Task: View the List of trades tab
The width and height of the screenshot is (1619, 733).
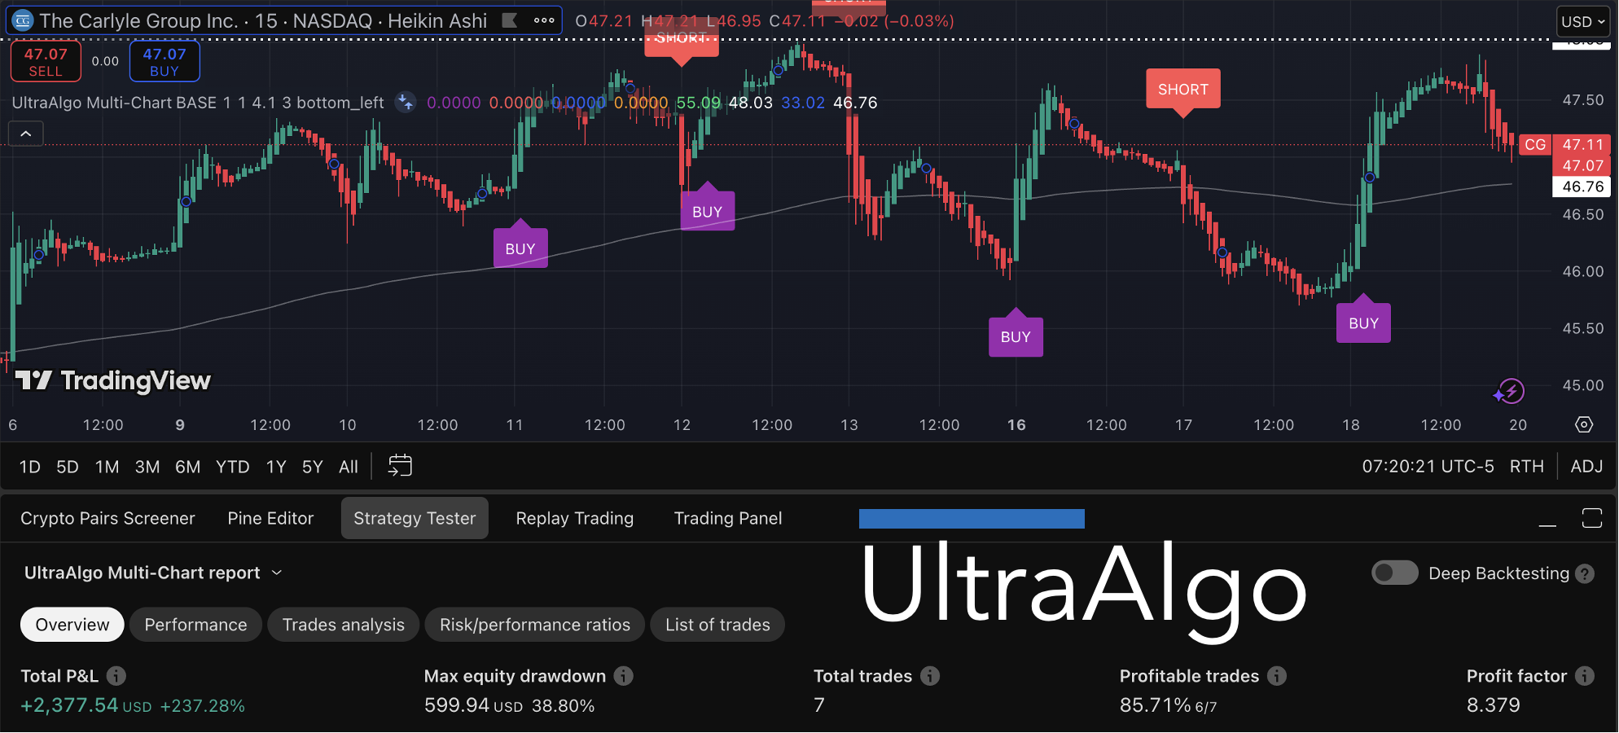Action: coord(717,625)
